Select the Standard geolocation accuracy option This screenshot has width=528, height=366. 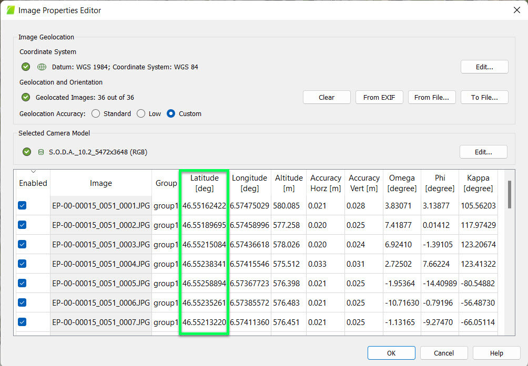(x=96, y=113)
